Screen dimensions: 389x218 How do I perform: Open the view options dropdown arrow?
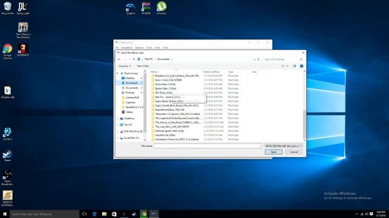pos(287,66)
